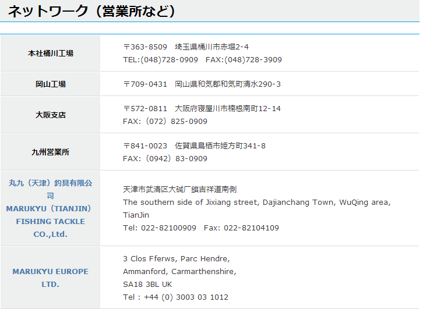Click the '3 Clos Fferws, Parc Hendre,' line

(x=177, y=258)
